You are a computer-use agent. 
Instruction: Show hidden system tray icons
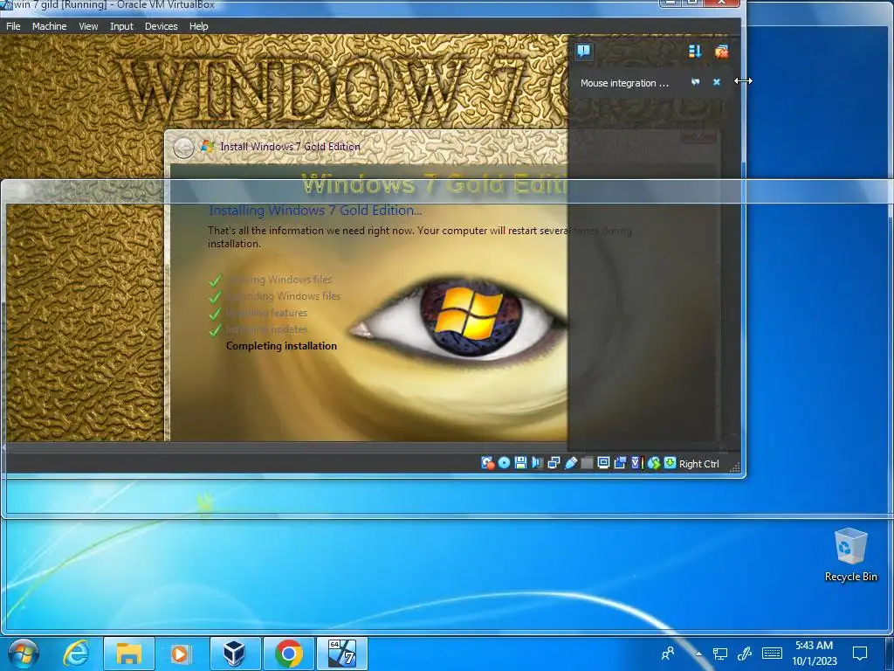click(698, 654)
